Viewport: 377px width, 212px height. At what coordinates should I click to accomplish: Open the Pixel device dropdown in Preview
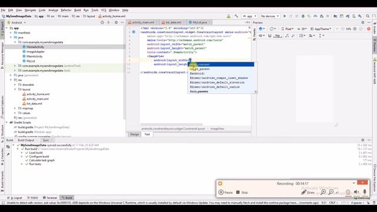coord(287,29)
